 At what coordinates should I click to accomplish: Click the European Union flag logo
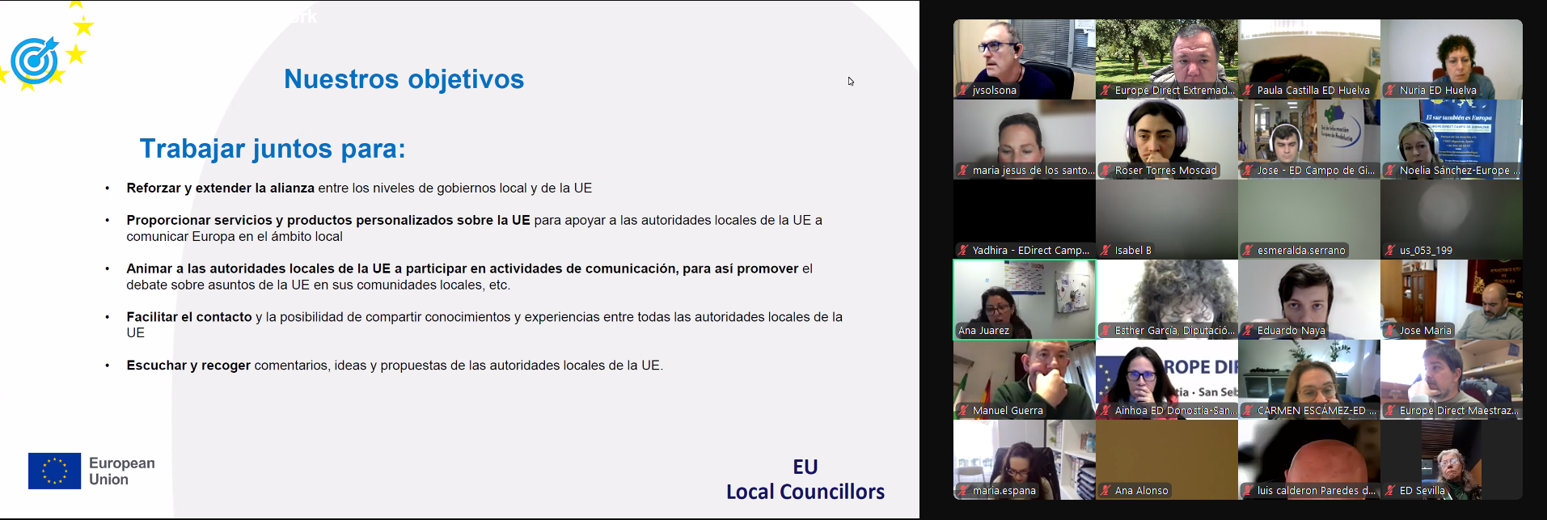point(54,471)
